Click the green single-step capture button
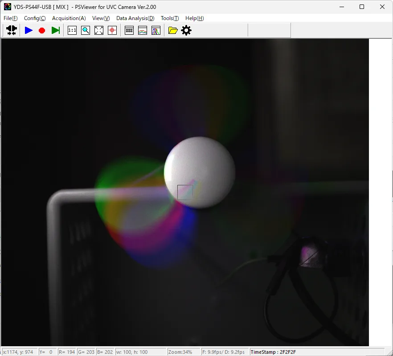 [56, 30]
